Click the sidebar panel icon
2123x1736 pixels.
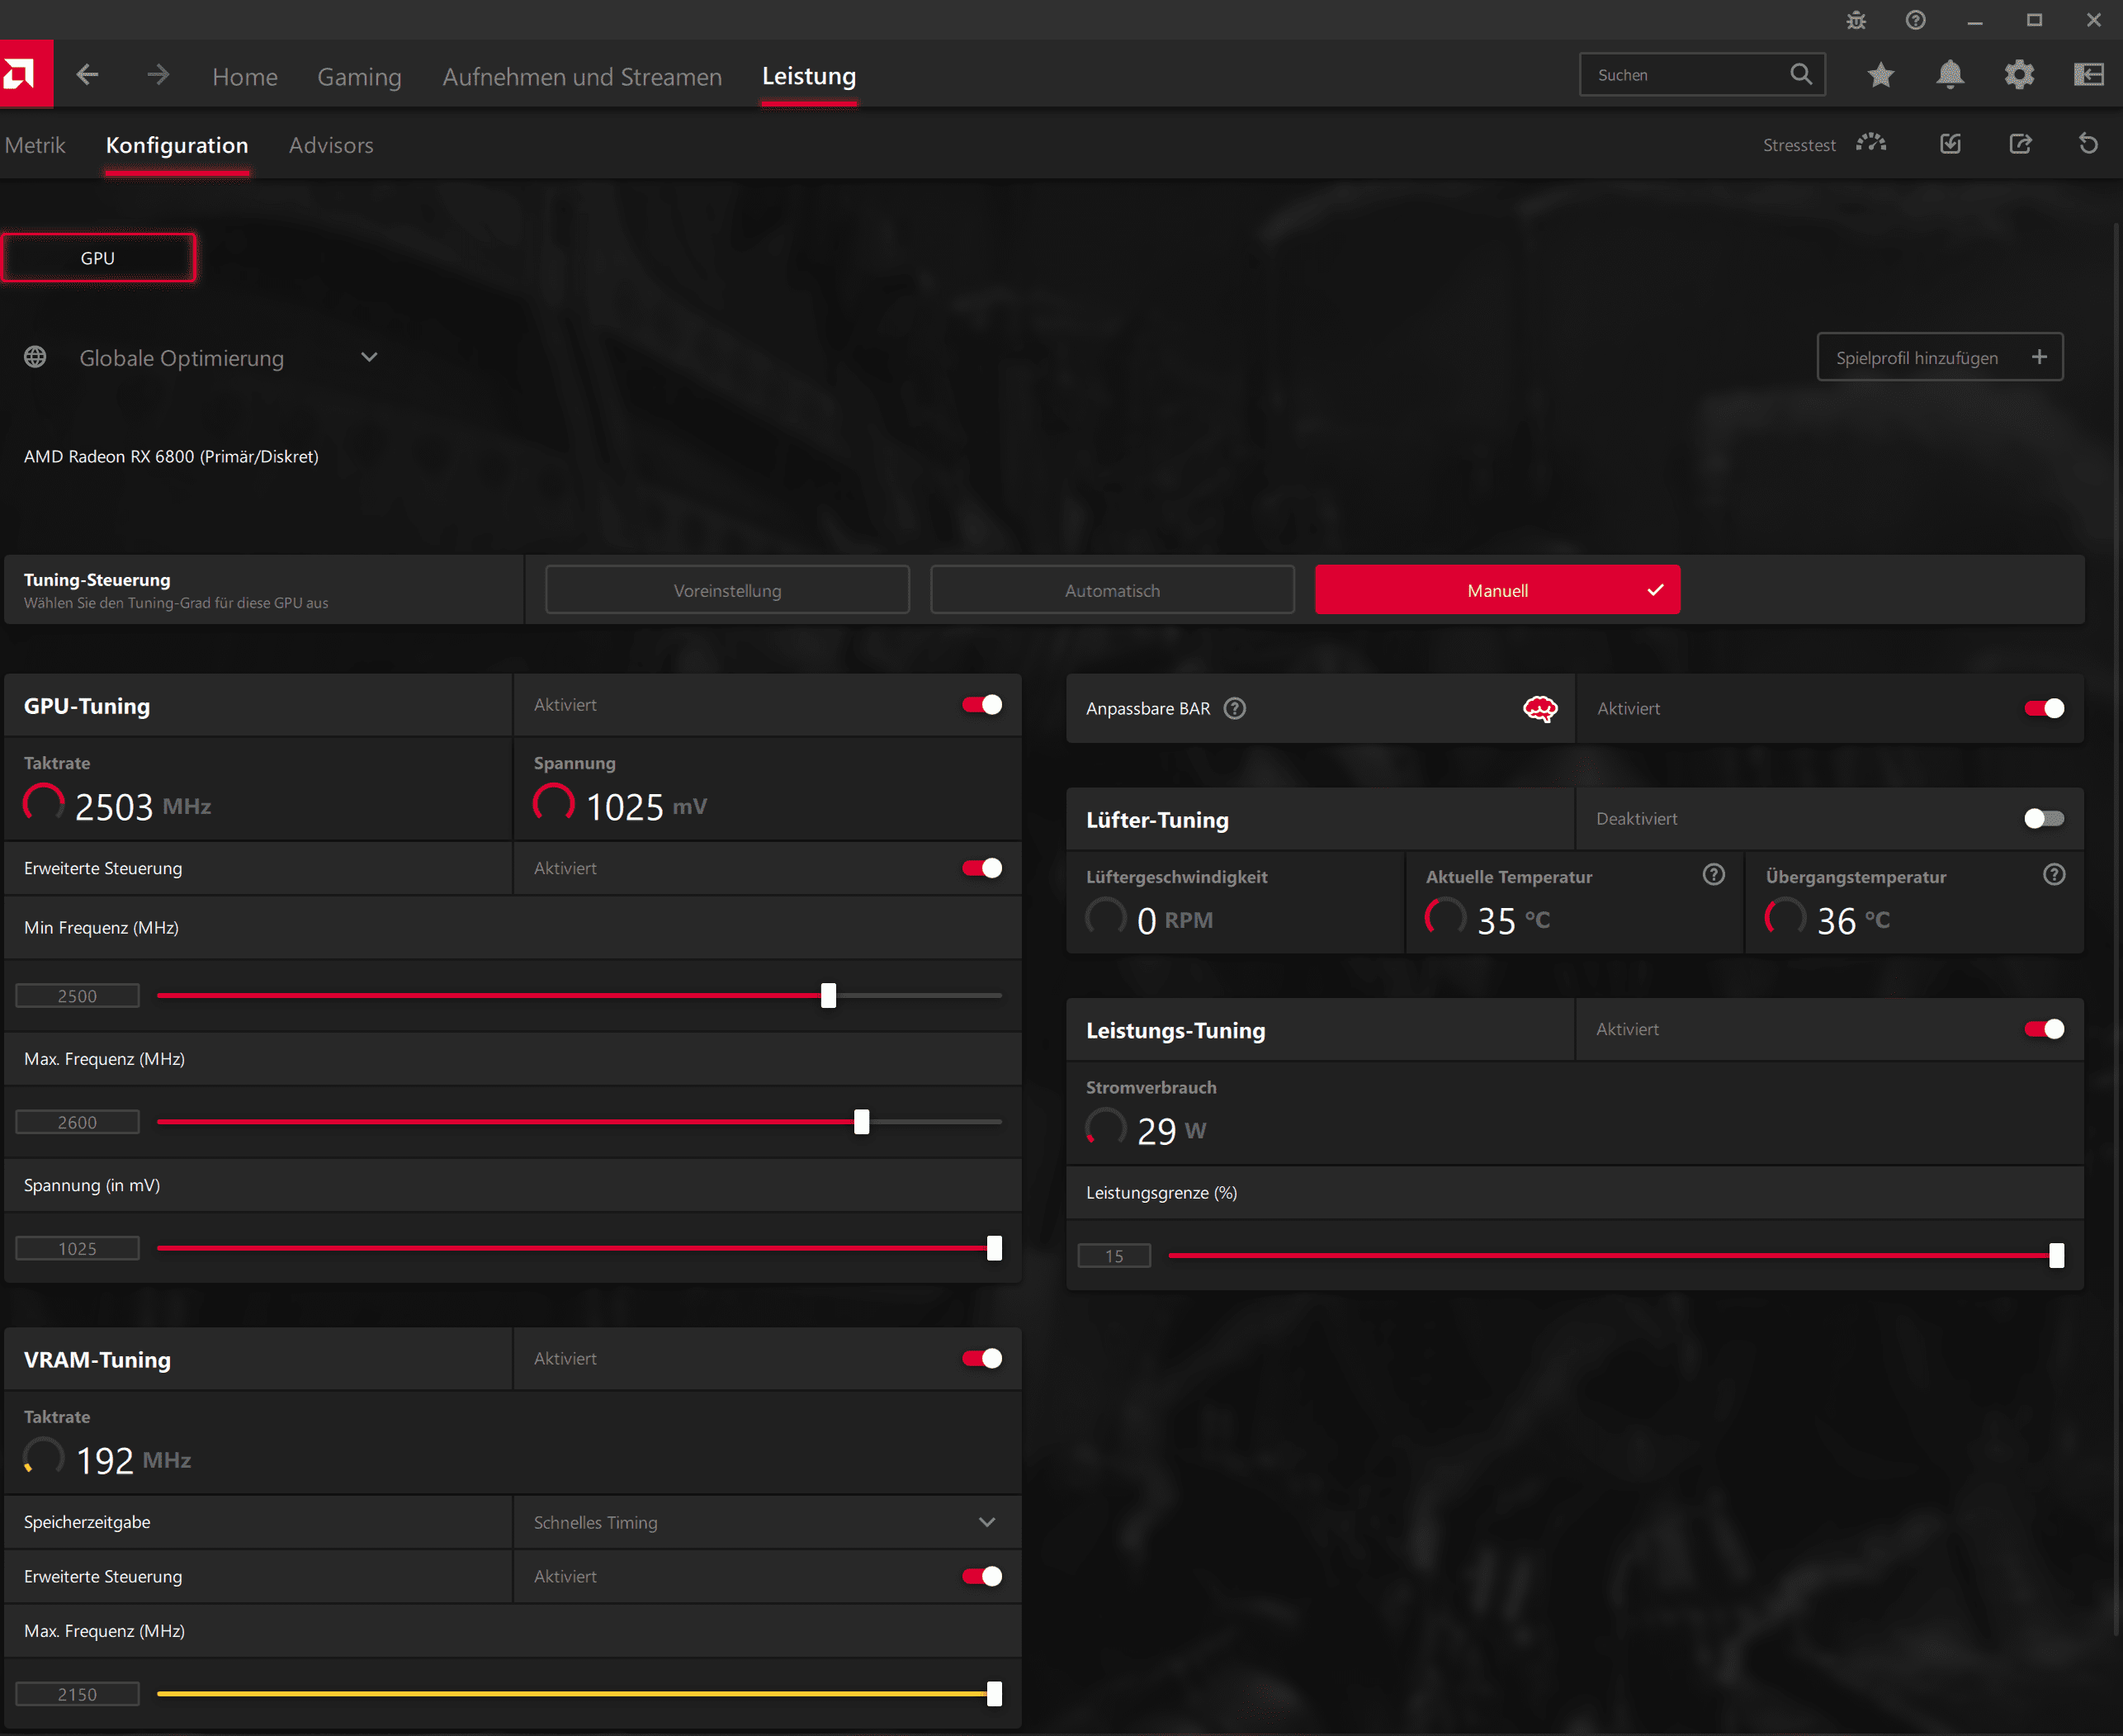(x=2088, y=75)
